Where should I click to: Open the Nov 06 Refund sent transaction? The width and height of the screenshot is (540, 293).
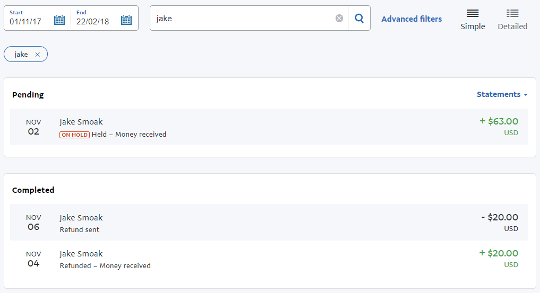pyautogui.click(x=269, y=222)
